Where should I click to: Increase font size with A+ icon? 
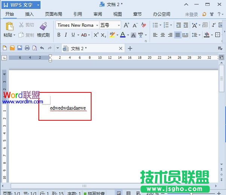coord(127,25)
